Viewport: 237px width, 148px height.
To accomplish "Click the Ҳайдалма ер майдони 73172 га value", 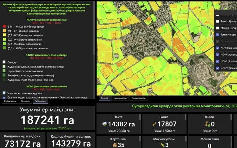I will [x=23, y=144].
